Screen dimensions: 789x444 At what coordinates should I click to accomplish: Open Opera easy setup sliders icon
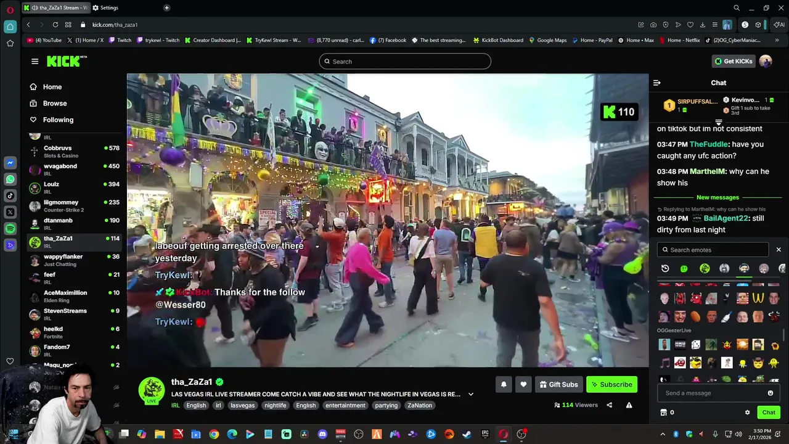click(715, 25)
